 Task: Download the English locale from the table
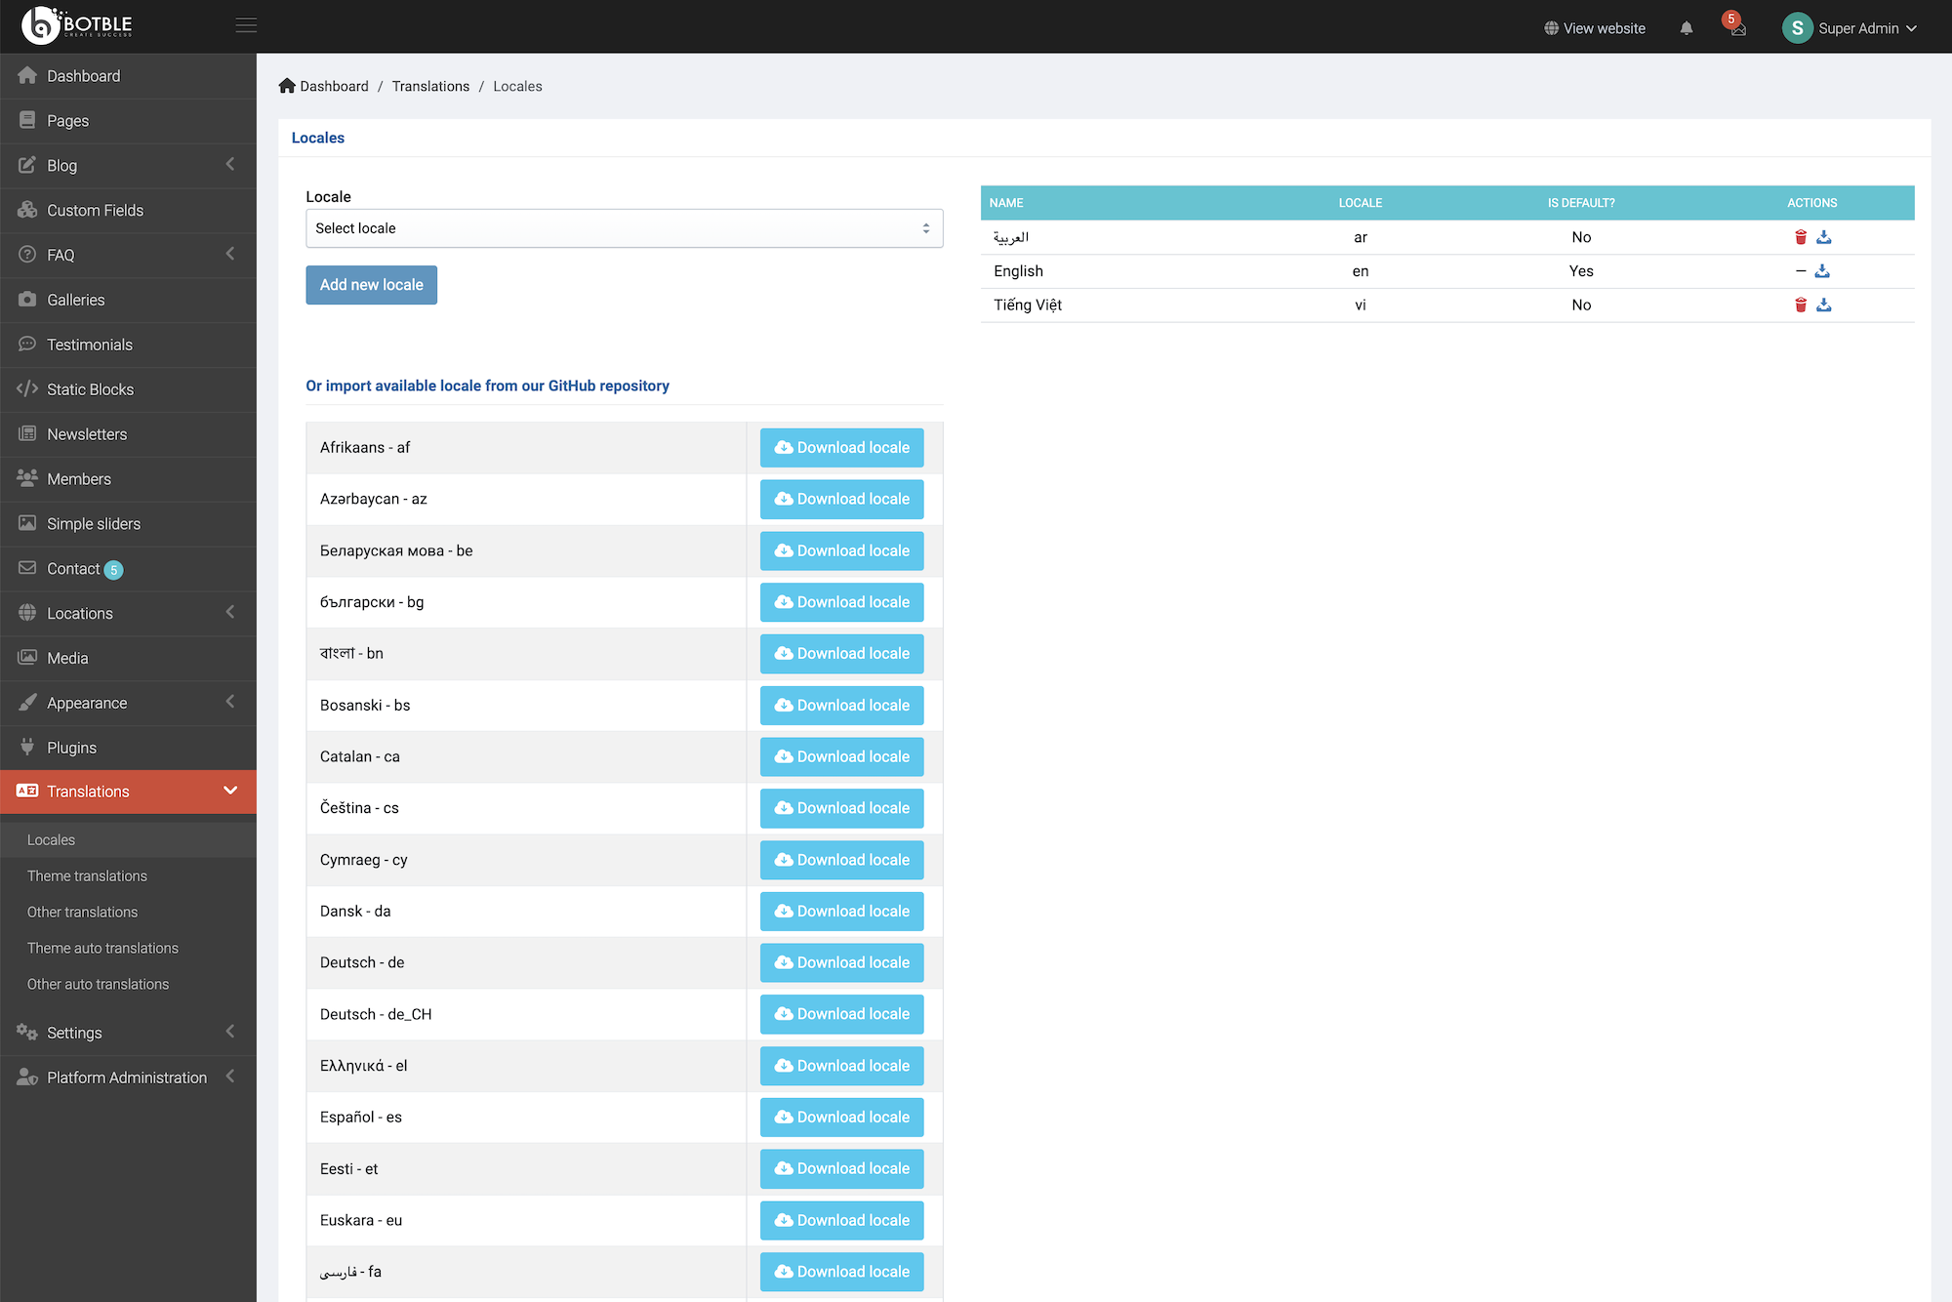tap(1822, 271)
